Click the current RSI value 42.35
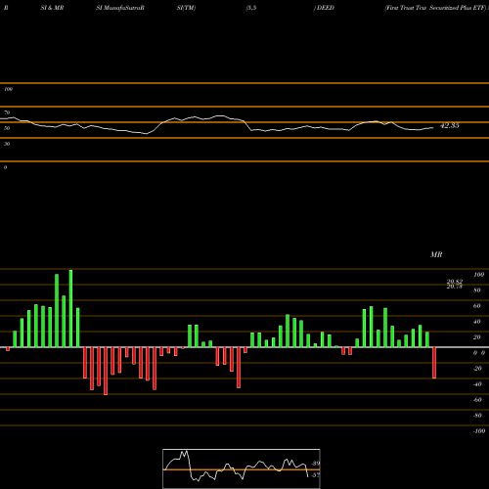Screen dimensions: 489x489 click(450, 125)
